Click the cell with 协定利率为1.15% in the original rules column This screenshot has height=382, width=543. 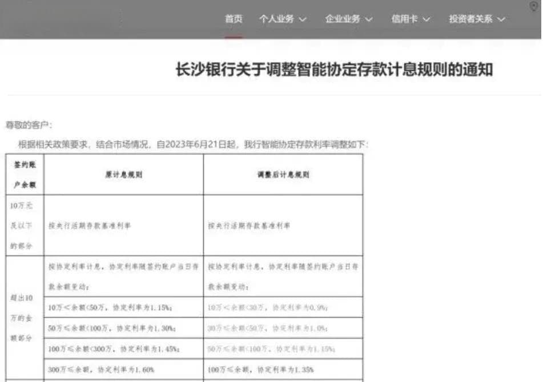pos(124,307)
